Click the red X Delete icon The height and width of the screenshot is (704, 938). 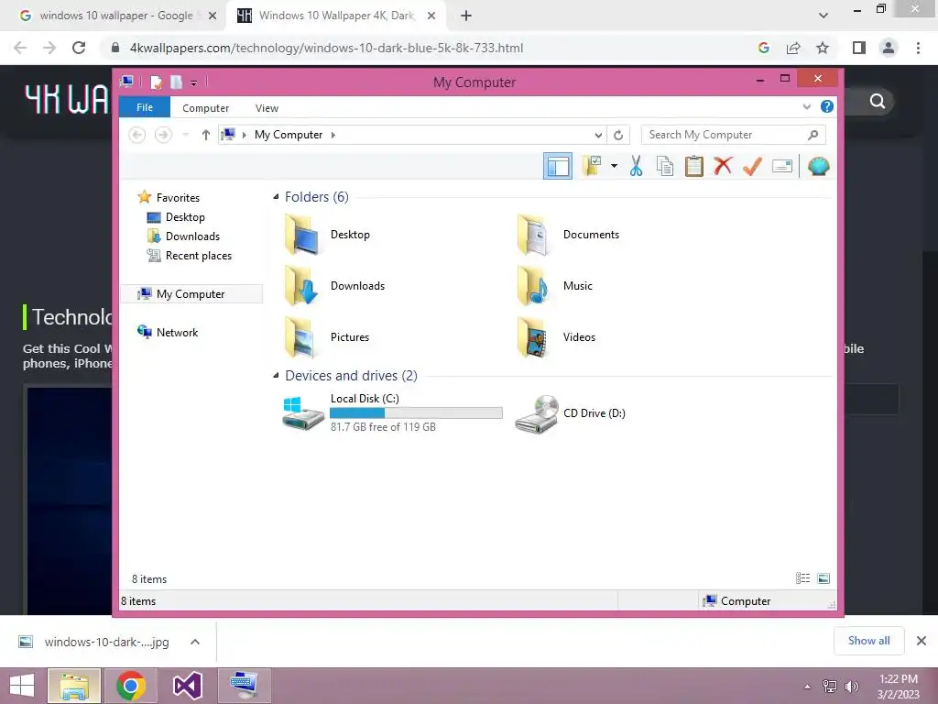723,166
